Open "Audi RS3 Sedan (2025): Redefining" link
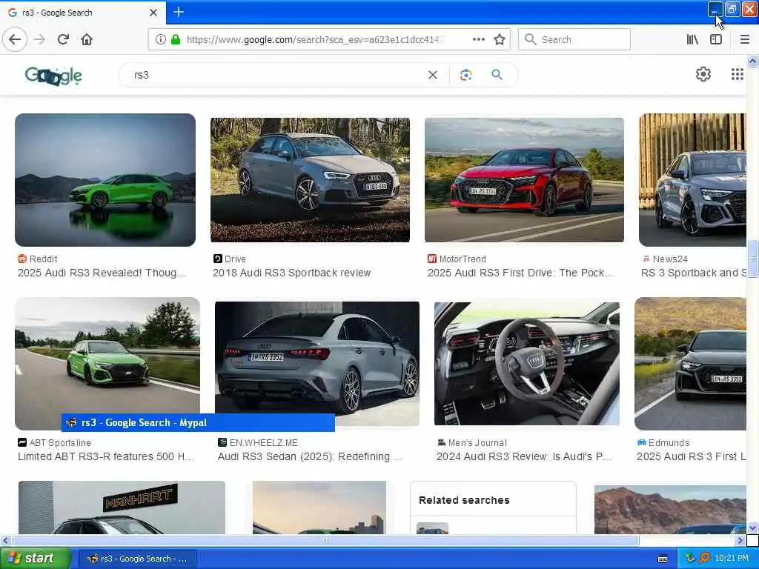The image size is (759, 569). (310, 456)
